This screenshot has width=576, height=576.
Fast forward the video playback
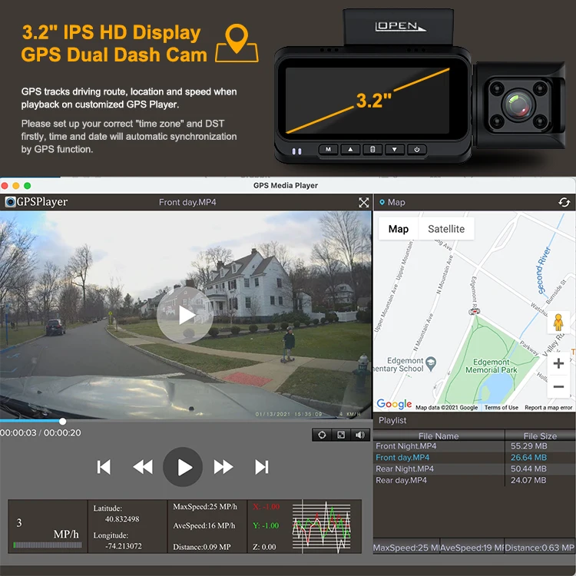tap(223, 467)
